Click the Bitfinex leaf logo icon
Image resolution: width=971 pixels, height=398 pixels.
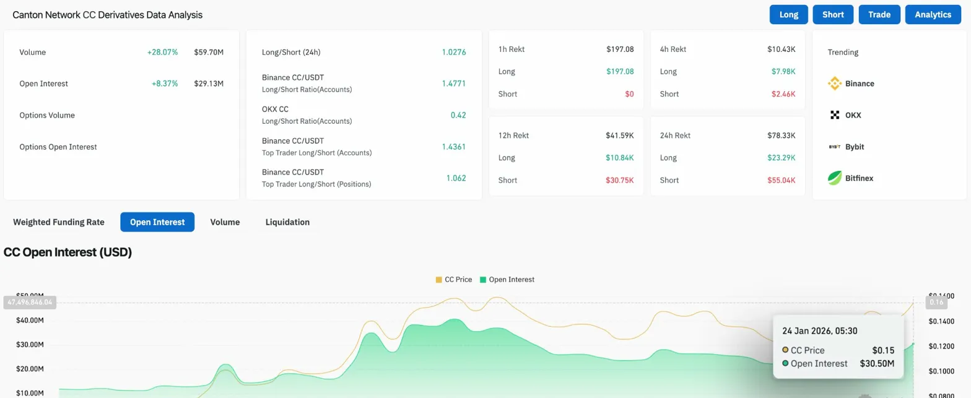835,178
